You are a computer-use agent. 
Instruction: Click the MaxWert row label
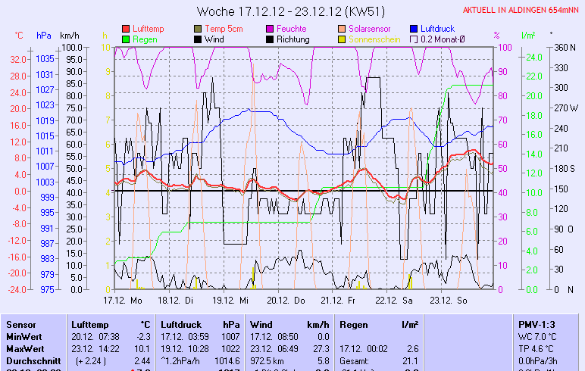[x=27, y=348]
